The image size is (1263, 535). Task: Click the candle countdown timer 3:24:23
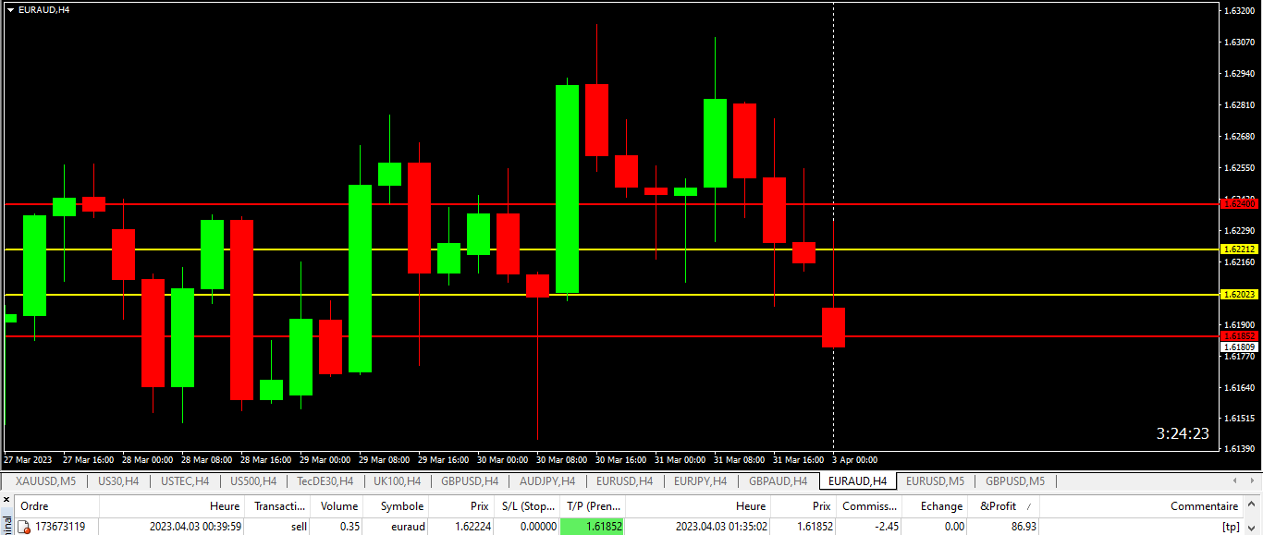pos(1183,433)
